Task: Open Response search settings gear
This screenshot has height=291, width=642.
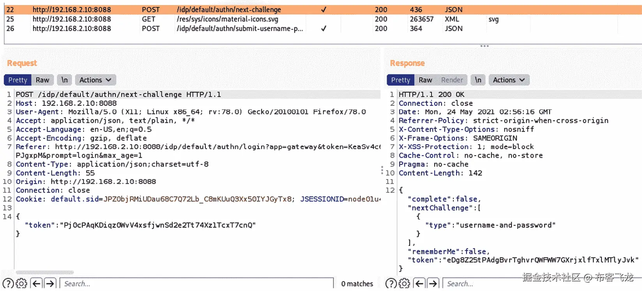Action: (x=405, y=284)
